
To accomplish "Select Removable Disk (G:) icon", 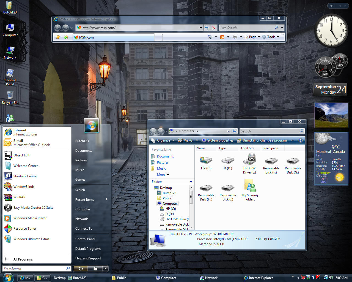I will [x=293, y=165].
